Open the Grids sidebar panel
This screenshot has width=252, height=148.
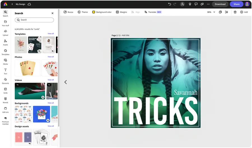pos(6,91)
